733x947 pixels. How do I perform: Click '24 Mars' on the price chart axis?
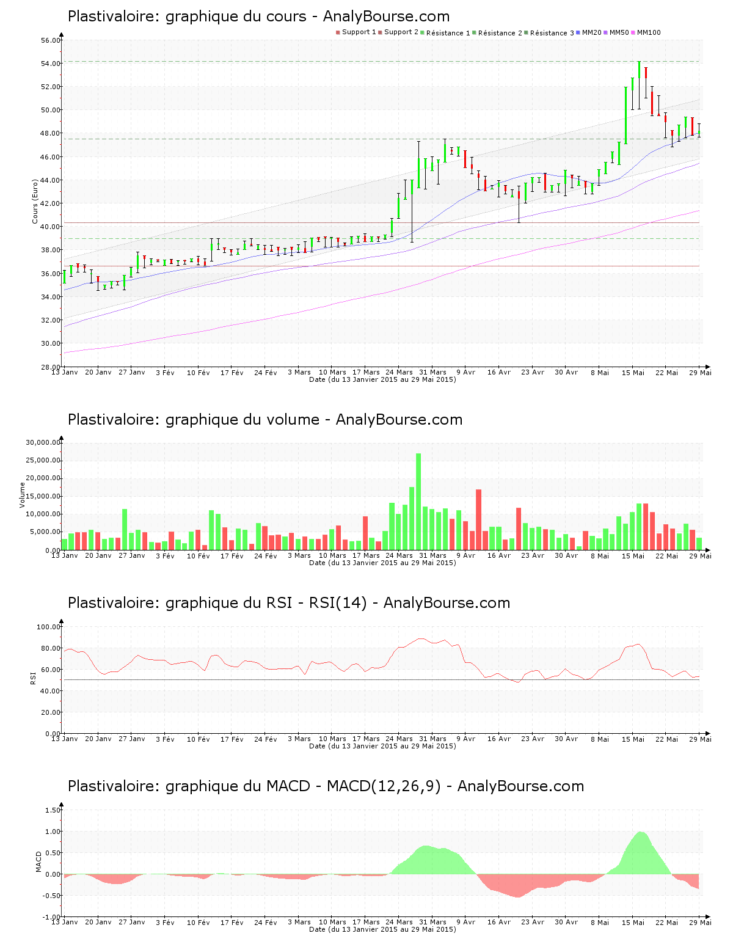400,372
